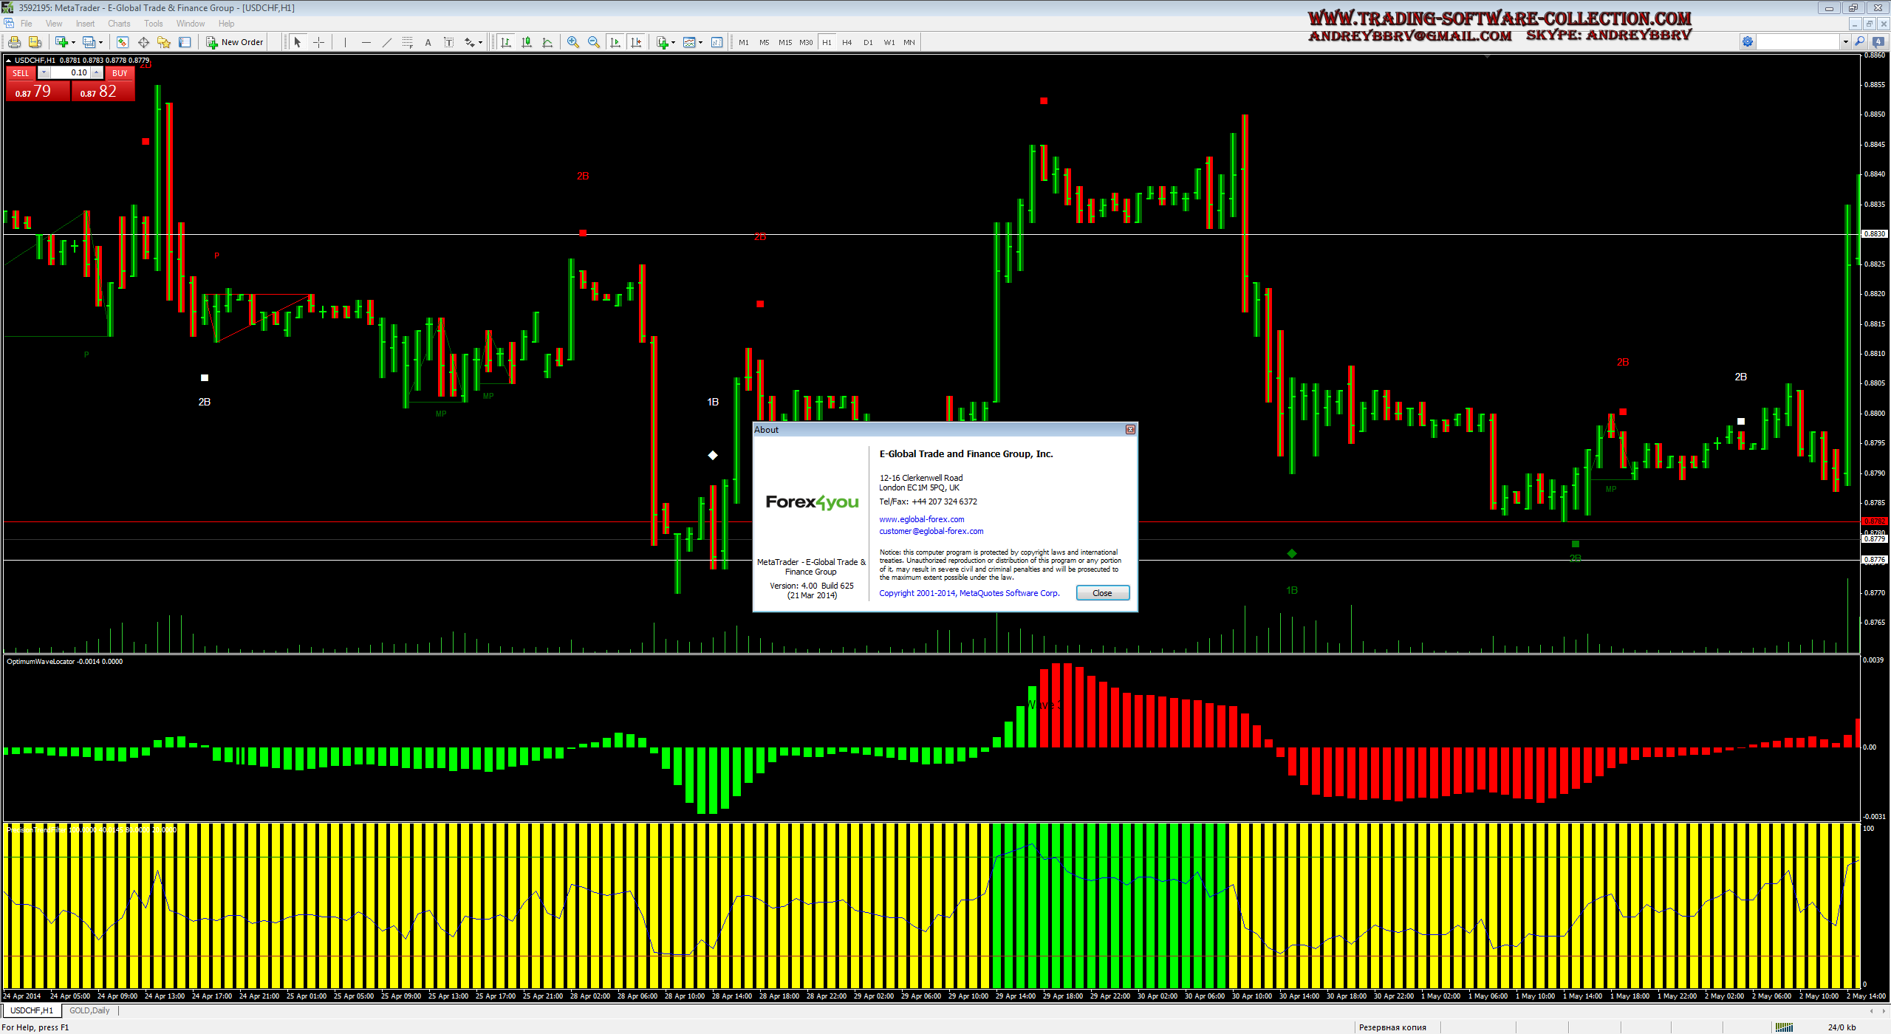
Task: Zoom out on the chart
Action: pyautogui.click(x=593, y=42)
